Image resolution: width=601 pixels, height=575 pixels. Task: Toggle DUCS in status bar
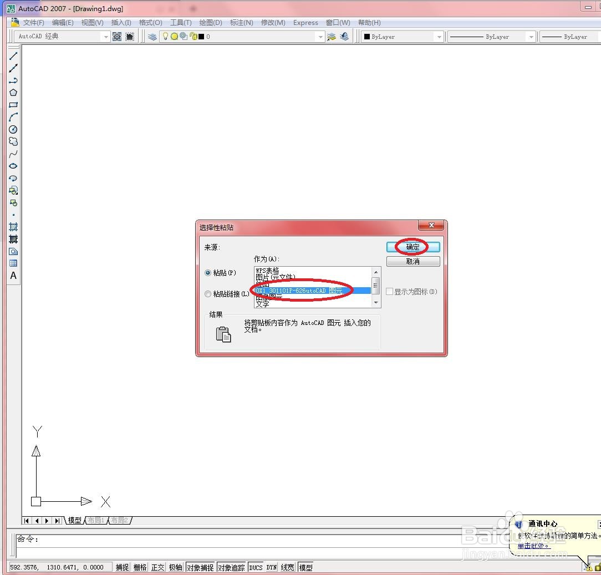tap(256, 567)
